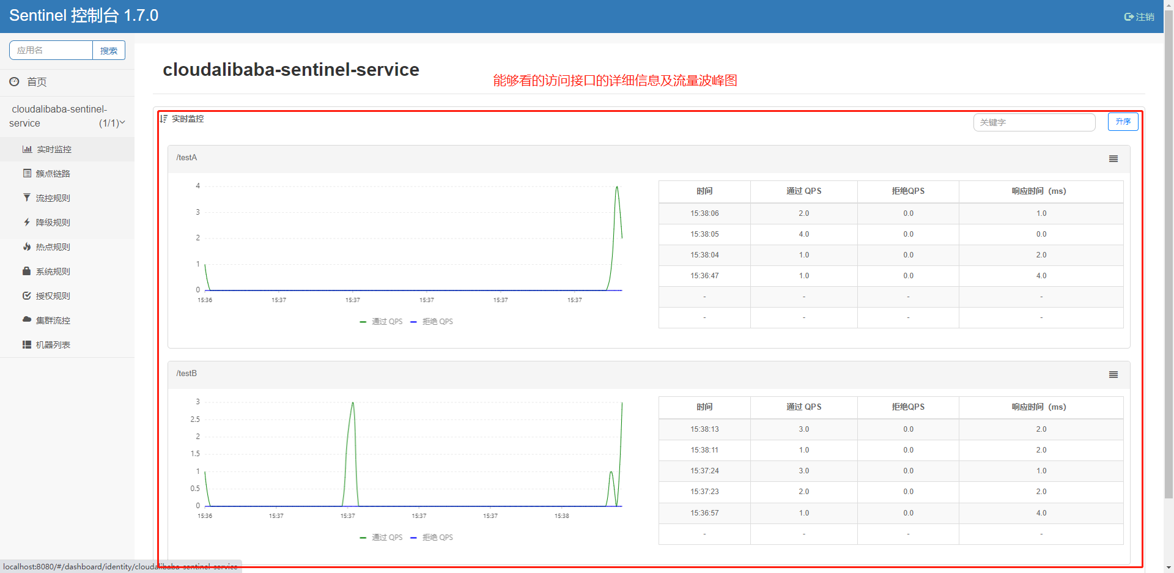
Task: Toggle 通过 QPS legend in /testA chart
Action: pos(382,322)
